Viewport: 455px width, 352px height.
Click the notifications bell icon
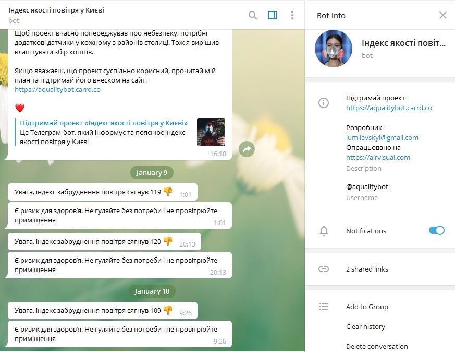[324, 231]
